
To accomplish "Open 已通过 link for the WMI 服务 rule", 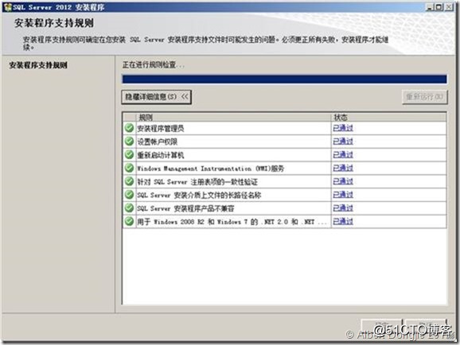I will (343, 168).
